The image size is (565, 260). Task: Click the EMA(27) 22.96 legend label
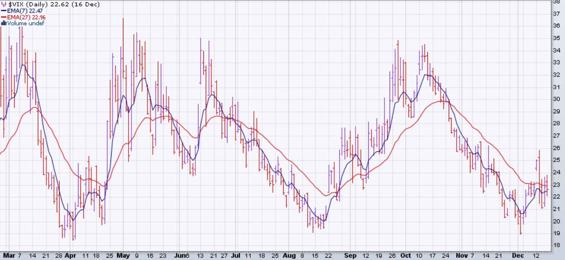pyautogui.click(x=26, y=17)
